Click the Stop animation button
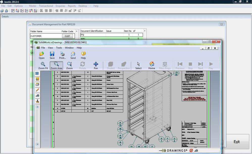 190,65
